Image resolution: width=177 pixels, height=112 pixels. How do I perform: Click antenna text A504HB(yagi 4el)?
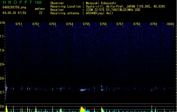(99, 13)
